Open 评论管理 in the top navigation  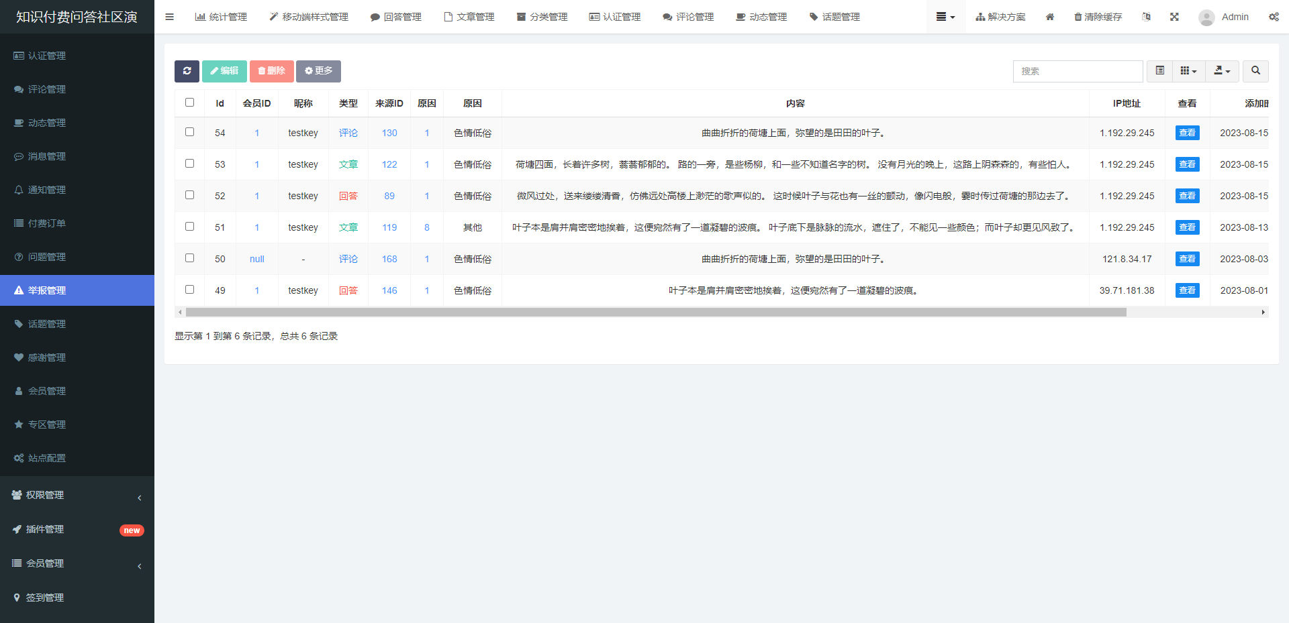(688, 17)
